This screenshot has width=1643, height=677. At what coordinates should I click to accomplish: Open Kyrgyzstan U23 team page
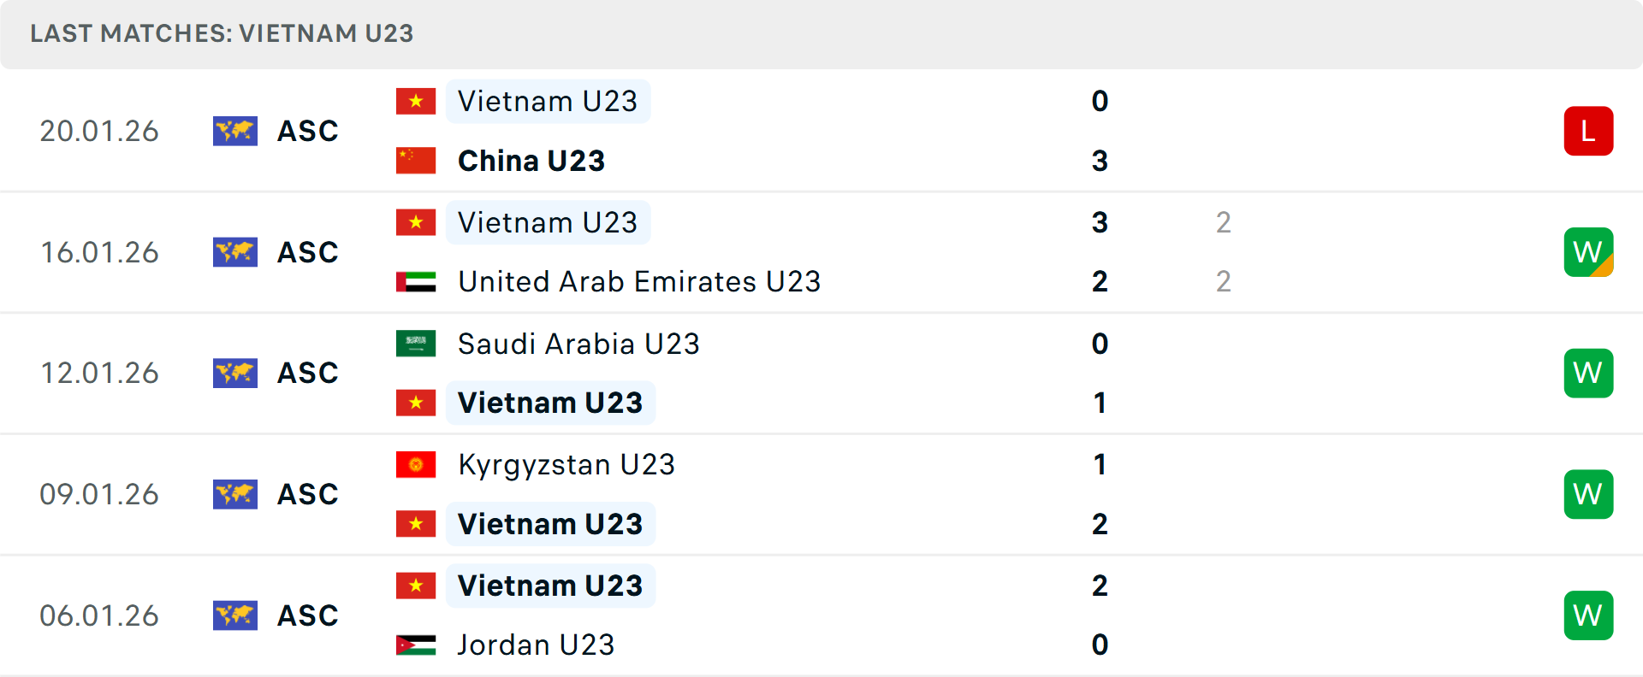[x=566, y=465]
